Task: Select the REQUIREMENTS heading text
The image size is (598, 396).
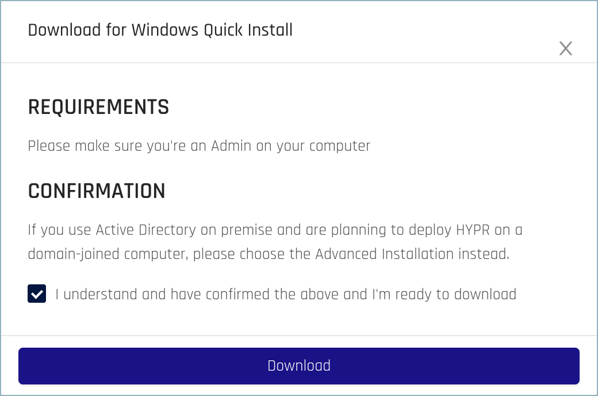Action: pyautogui.click(x=98, y=108)
